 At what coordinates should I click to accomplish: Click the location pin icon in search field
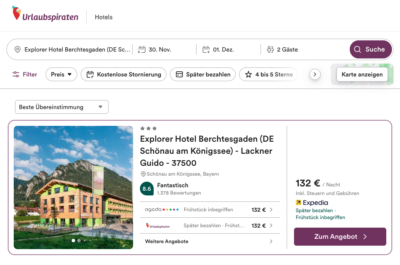pos(18,49)
